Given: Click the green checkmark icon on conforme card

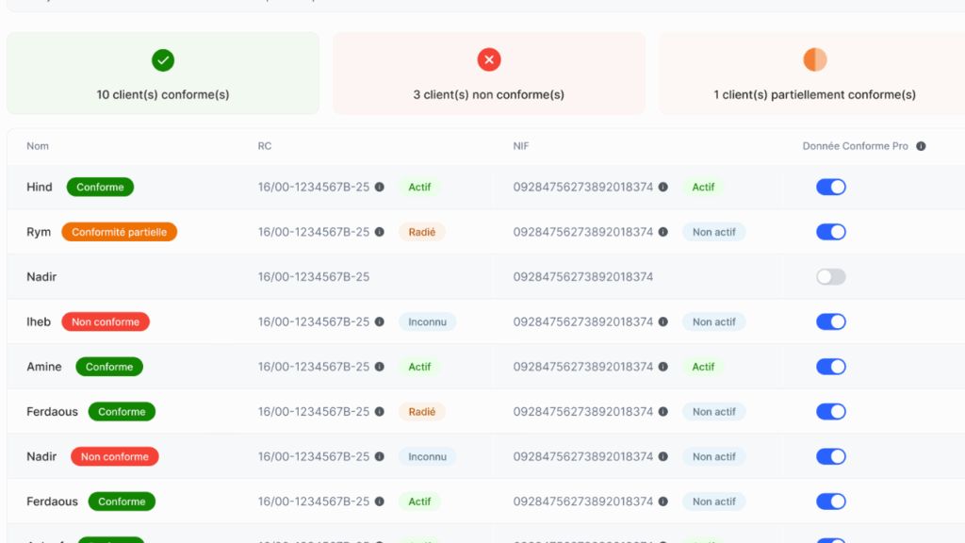Looking at the screenshot, I should pyautogui.click(x=163, y=60).
